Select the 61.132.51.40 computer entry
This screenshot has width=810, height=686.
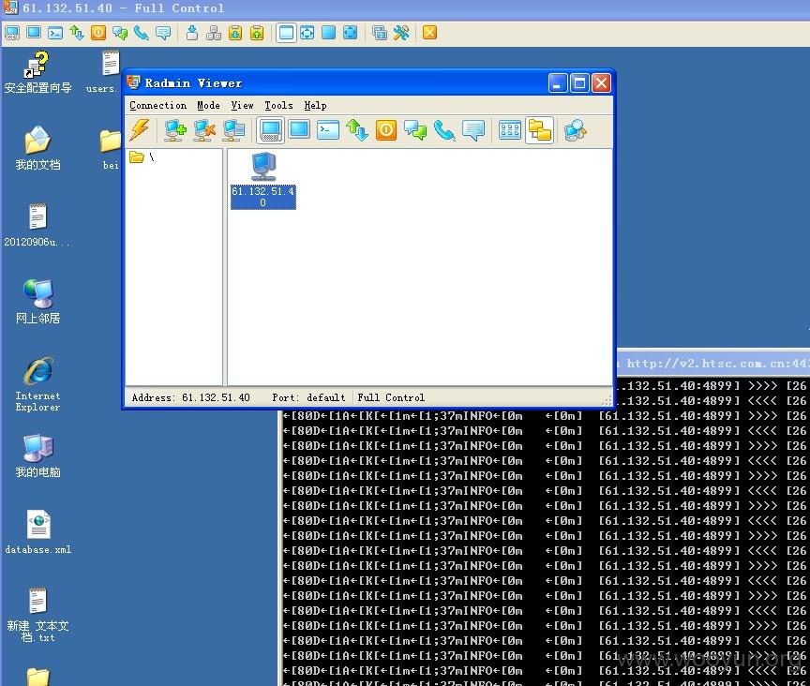click(x=262, y=181)
